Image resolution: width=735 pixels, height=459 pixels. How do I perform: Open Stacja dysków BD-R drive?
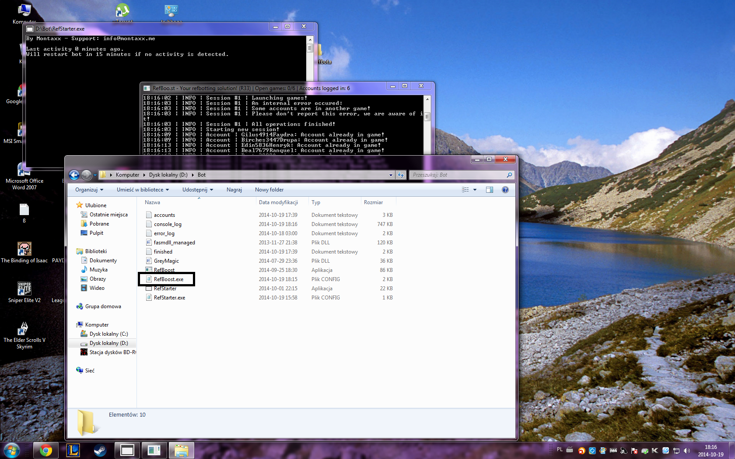pos(112,352)
